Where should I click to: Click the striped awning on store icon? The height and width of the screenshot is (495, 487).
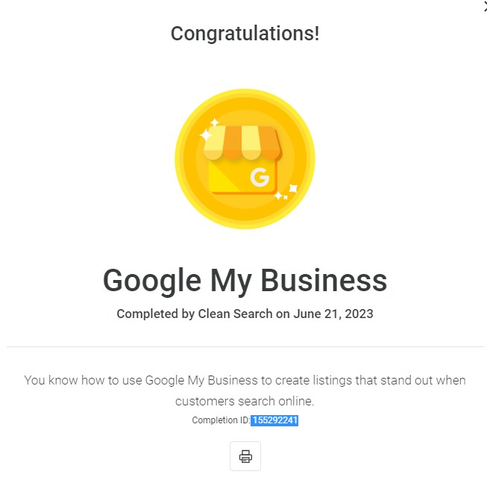pos(243,143)
